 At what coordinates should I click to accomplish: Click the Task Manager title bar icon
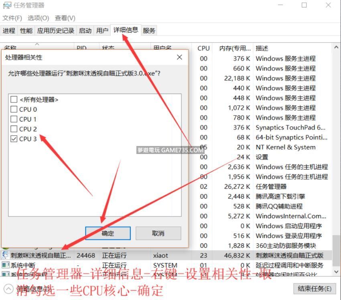[7, 5]
